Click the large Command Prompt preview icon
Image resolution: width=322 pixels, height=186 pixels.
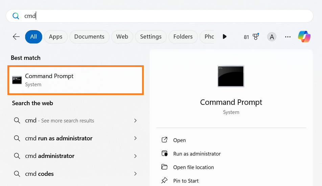coord(231,76)
